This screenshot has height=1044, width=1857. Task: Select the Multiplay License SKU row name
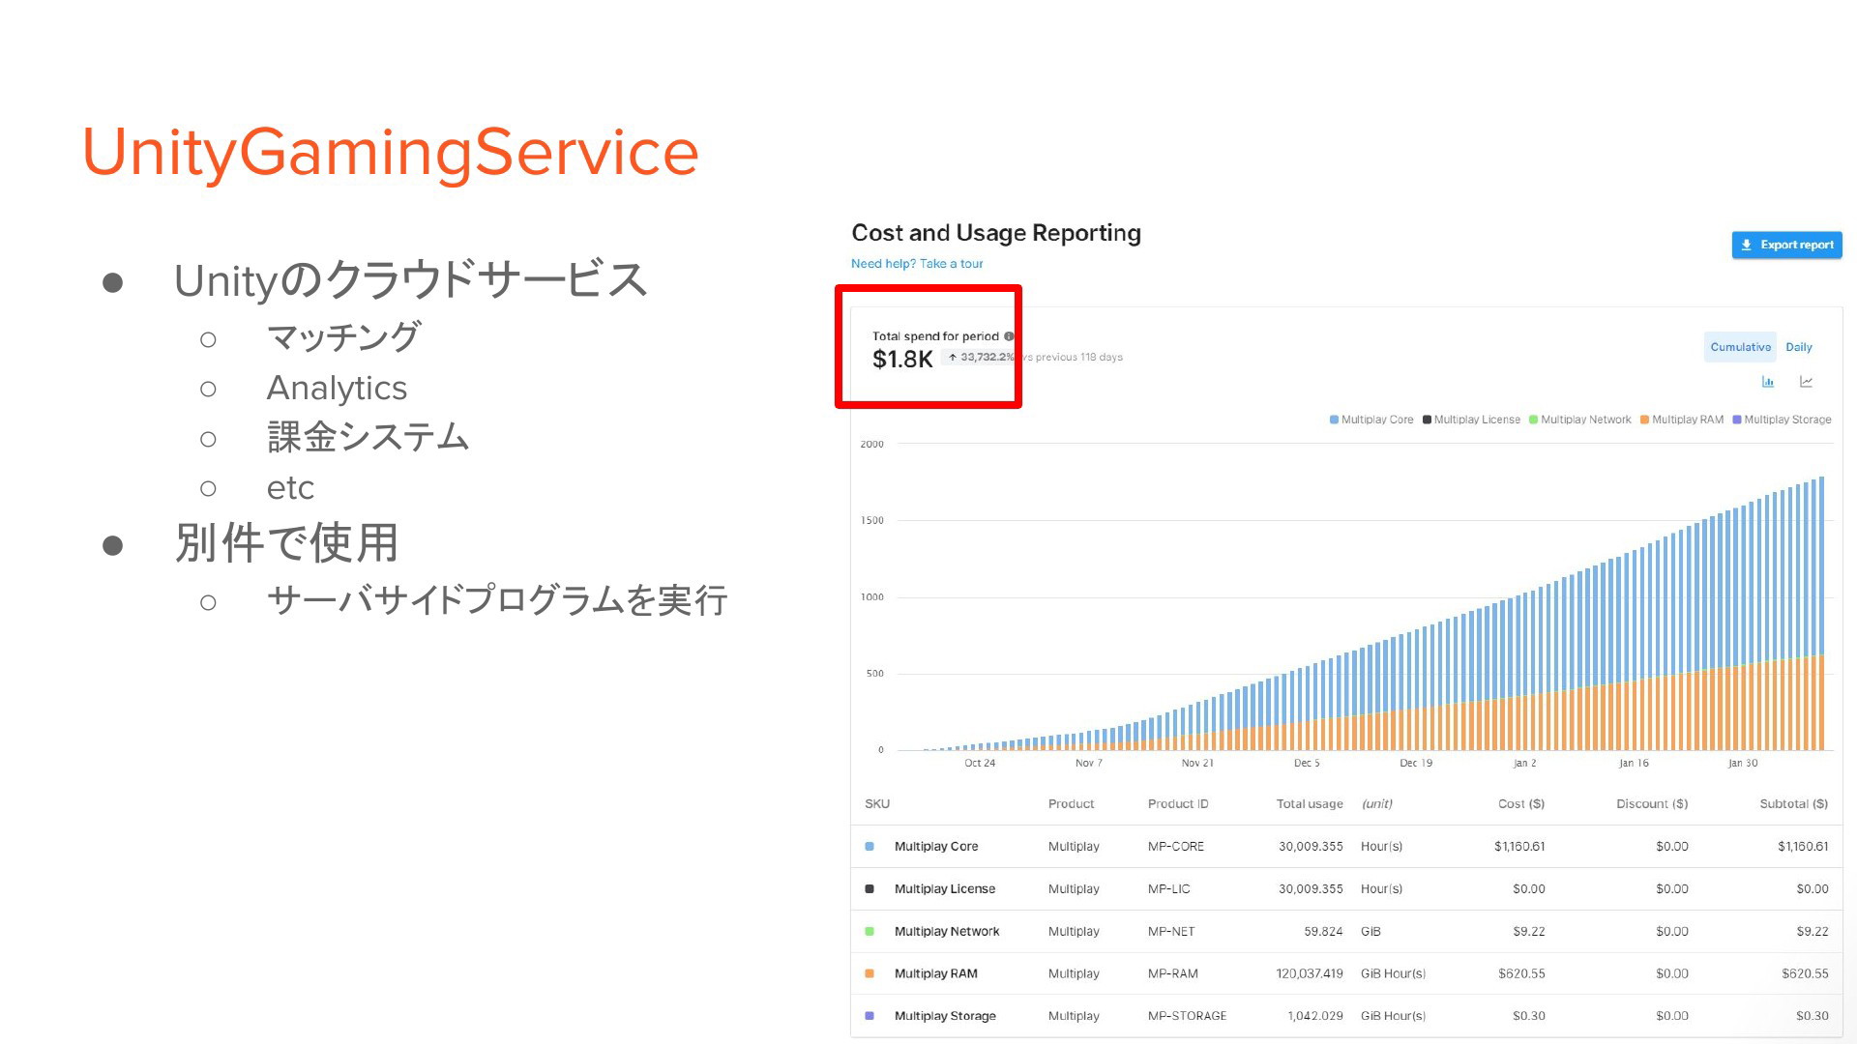[x=945, y=889]
